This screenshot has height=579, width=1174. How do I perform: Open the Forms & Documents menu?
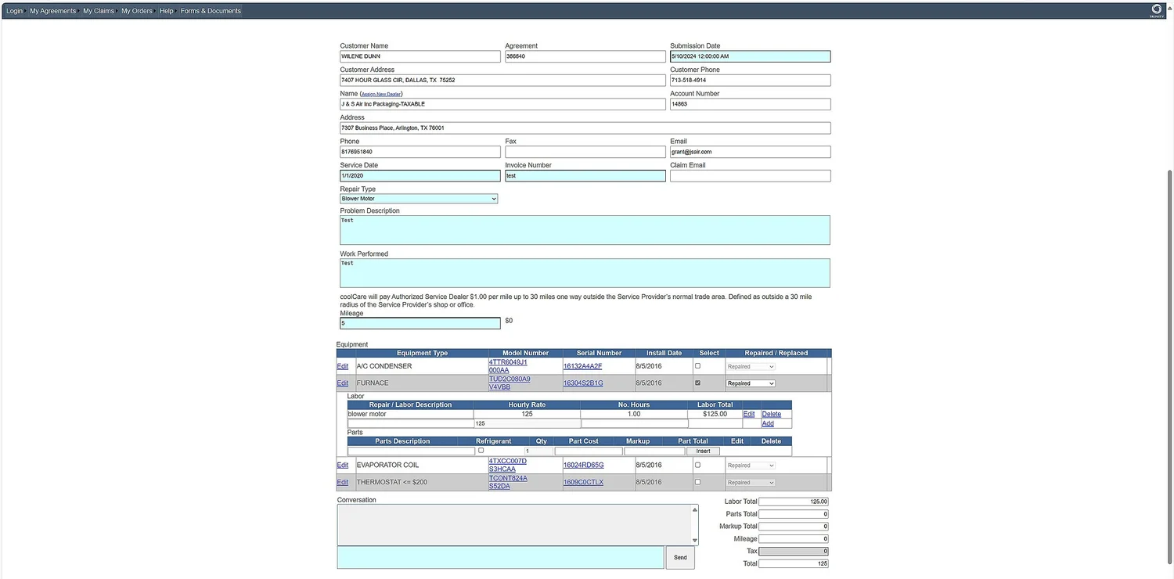pos(210,10)
